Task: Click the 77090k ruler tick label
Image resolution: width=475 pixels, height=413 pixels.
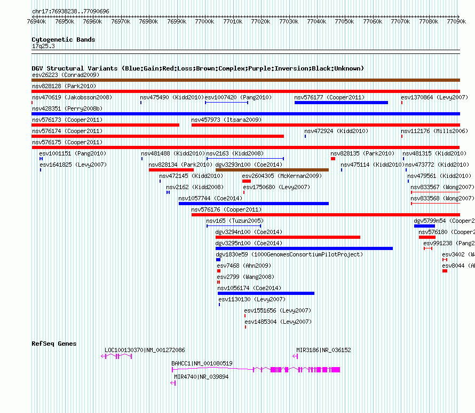Action: [x=456, y=21]
